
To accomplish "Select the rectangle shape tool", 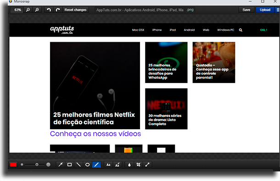I will [x=69, y=165].
